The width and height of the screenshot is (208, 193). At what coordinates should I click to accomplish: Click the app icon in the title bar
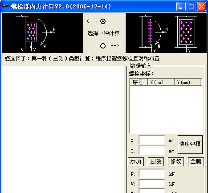click(x=5, y=6)
